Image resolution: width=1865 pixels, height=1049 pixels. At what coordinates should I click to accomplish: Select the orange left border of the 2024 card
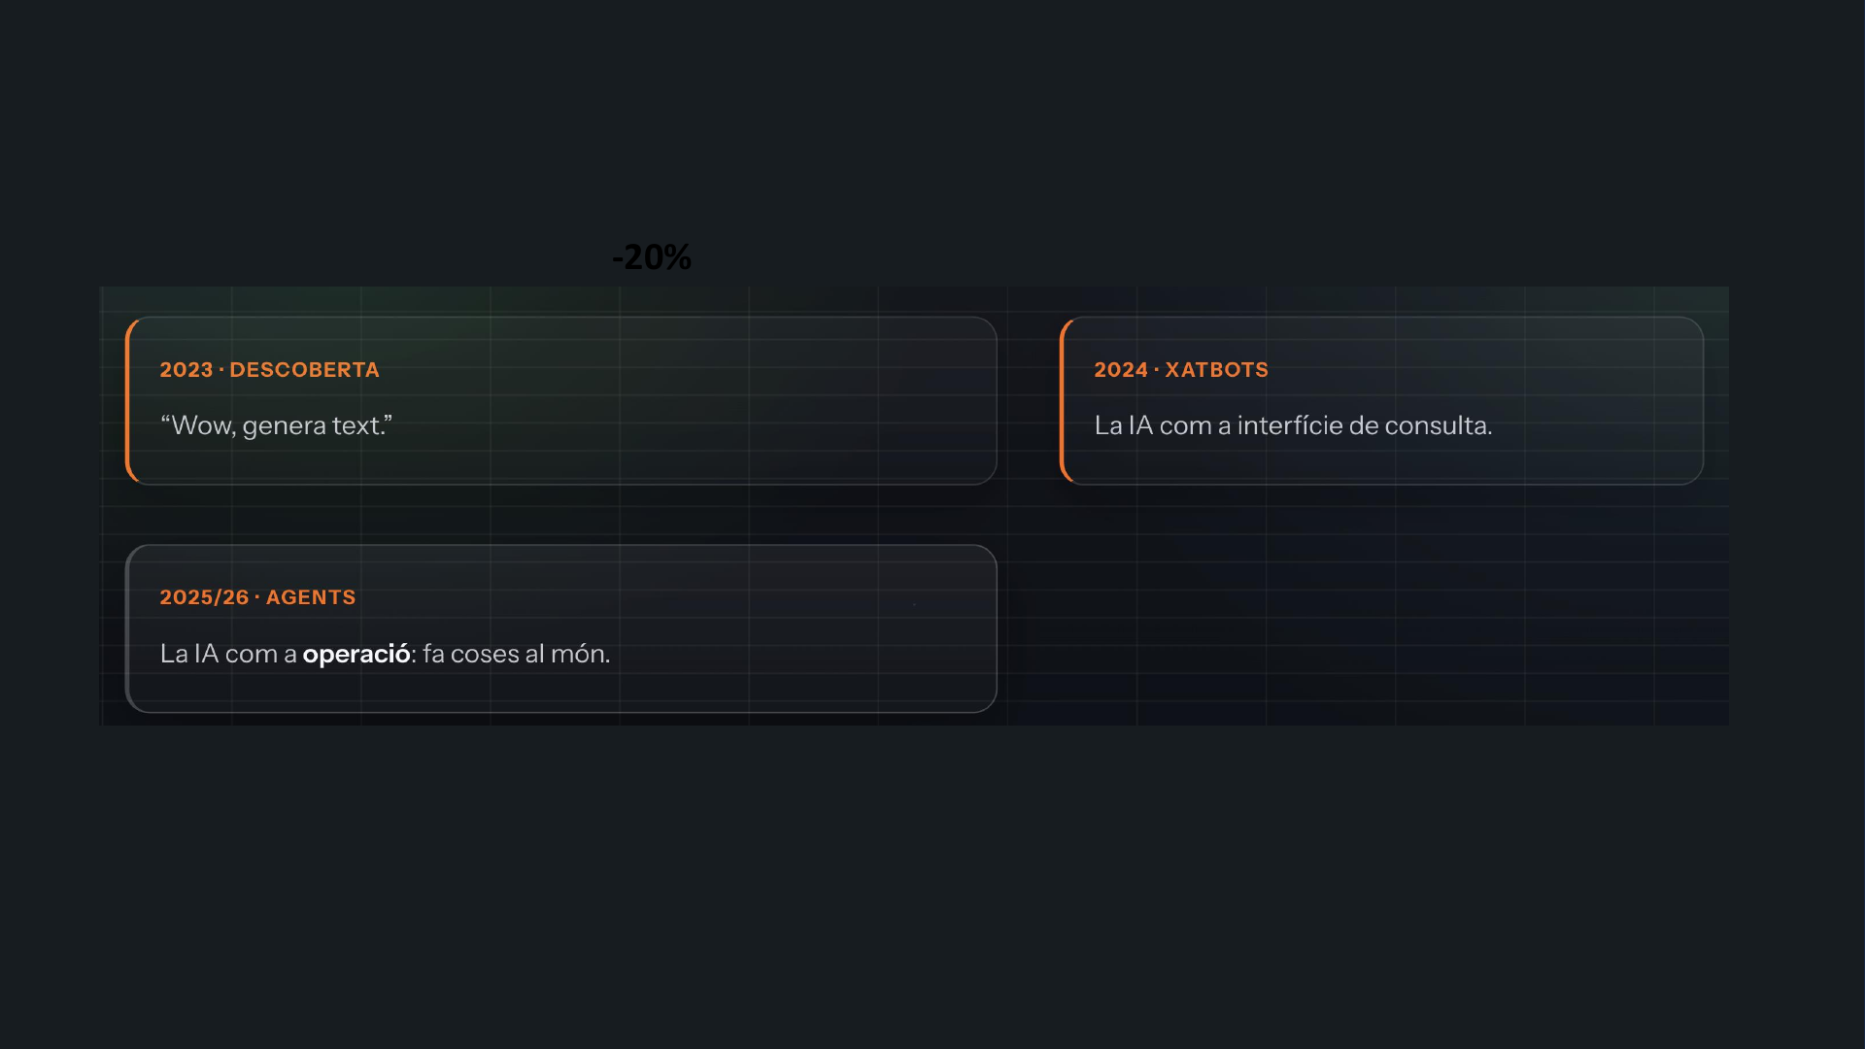pos(1063,400)
